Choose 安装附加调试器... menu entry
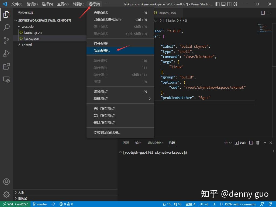 point(120,133)
